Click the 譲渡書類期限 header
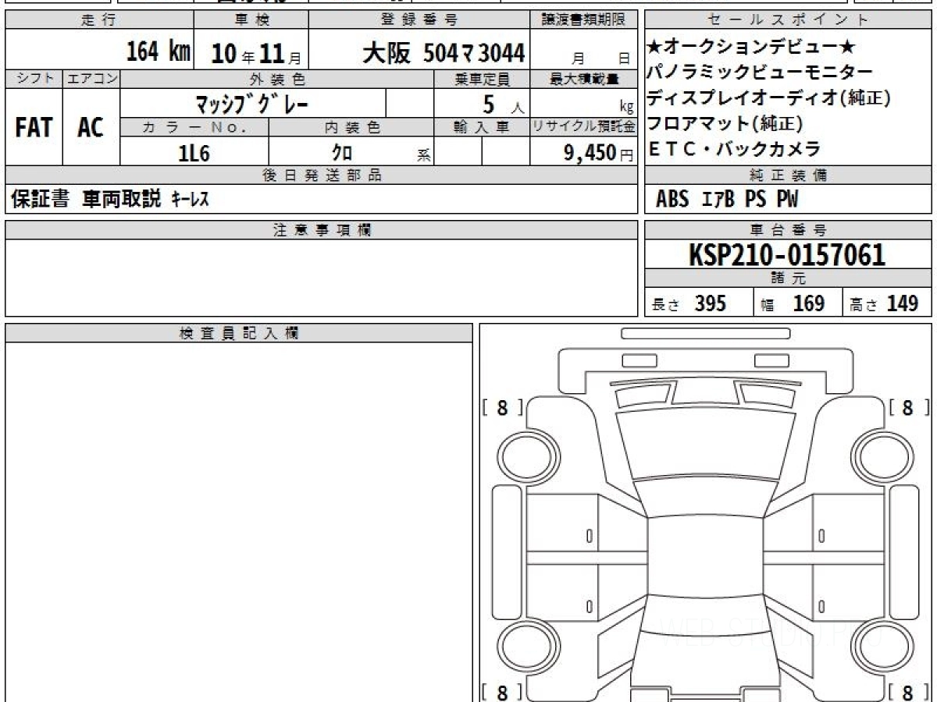Screen dimensions: 937x702 click(584, 20)
